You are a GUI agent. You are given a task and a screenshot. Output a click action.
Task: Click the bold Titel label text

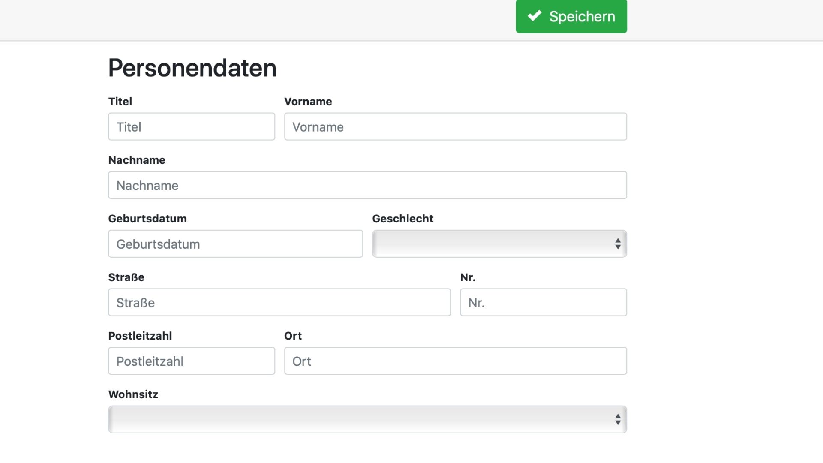coord(120,102)
